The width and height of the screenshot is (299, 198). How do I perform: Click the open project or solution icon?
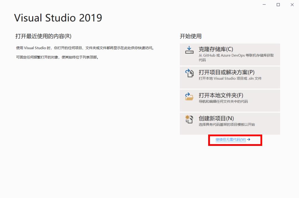(189, 73)
